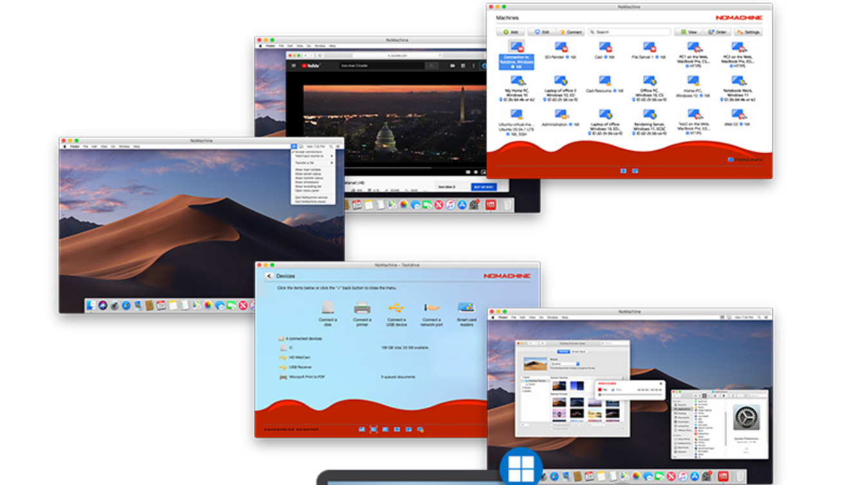Select the Connect a USB device icon
The height and width of the screenshot is (485, 851).
396,308
